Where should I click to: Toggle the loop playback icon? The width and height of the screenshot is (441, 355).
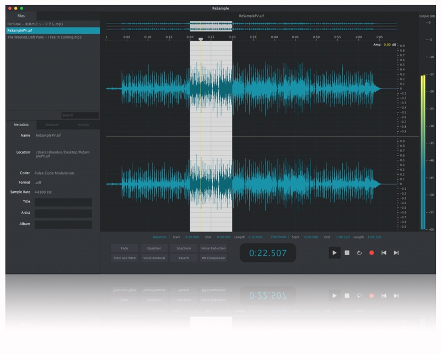[x=359, y=252]
